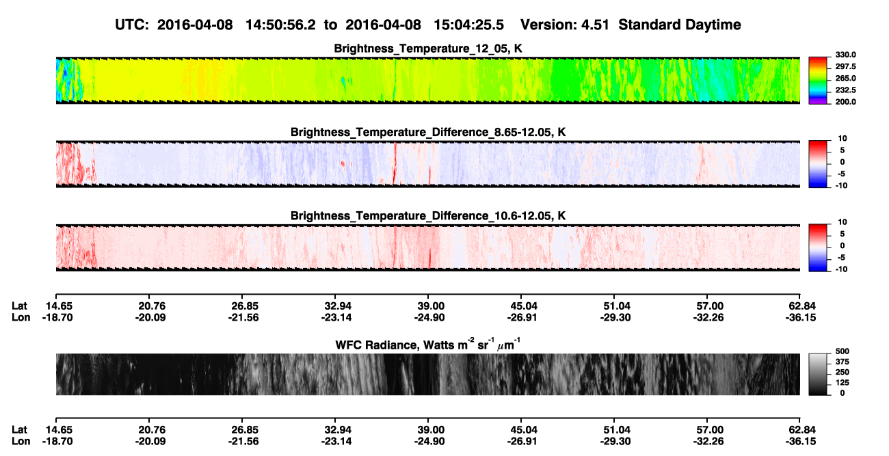Click the 10 label on the 8.65-12.05 color bar
Image resolution: width=889 pixels, height=456 pixels.
pyautogui.click(x=842, y=139)
